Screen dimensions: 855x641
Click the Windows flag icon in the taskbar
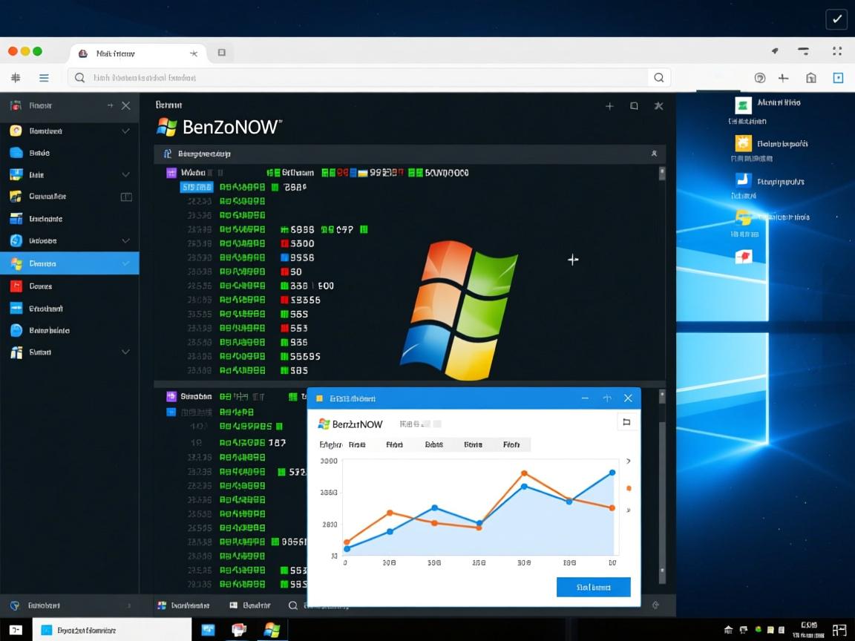[272, 630]
